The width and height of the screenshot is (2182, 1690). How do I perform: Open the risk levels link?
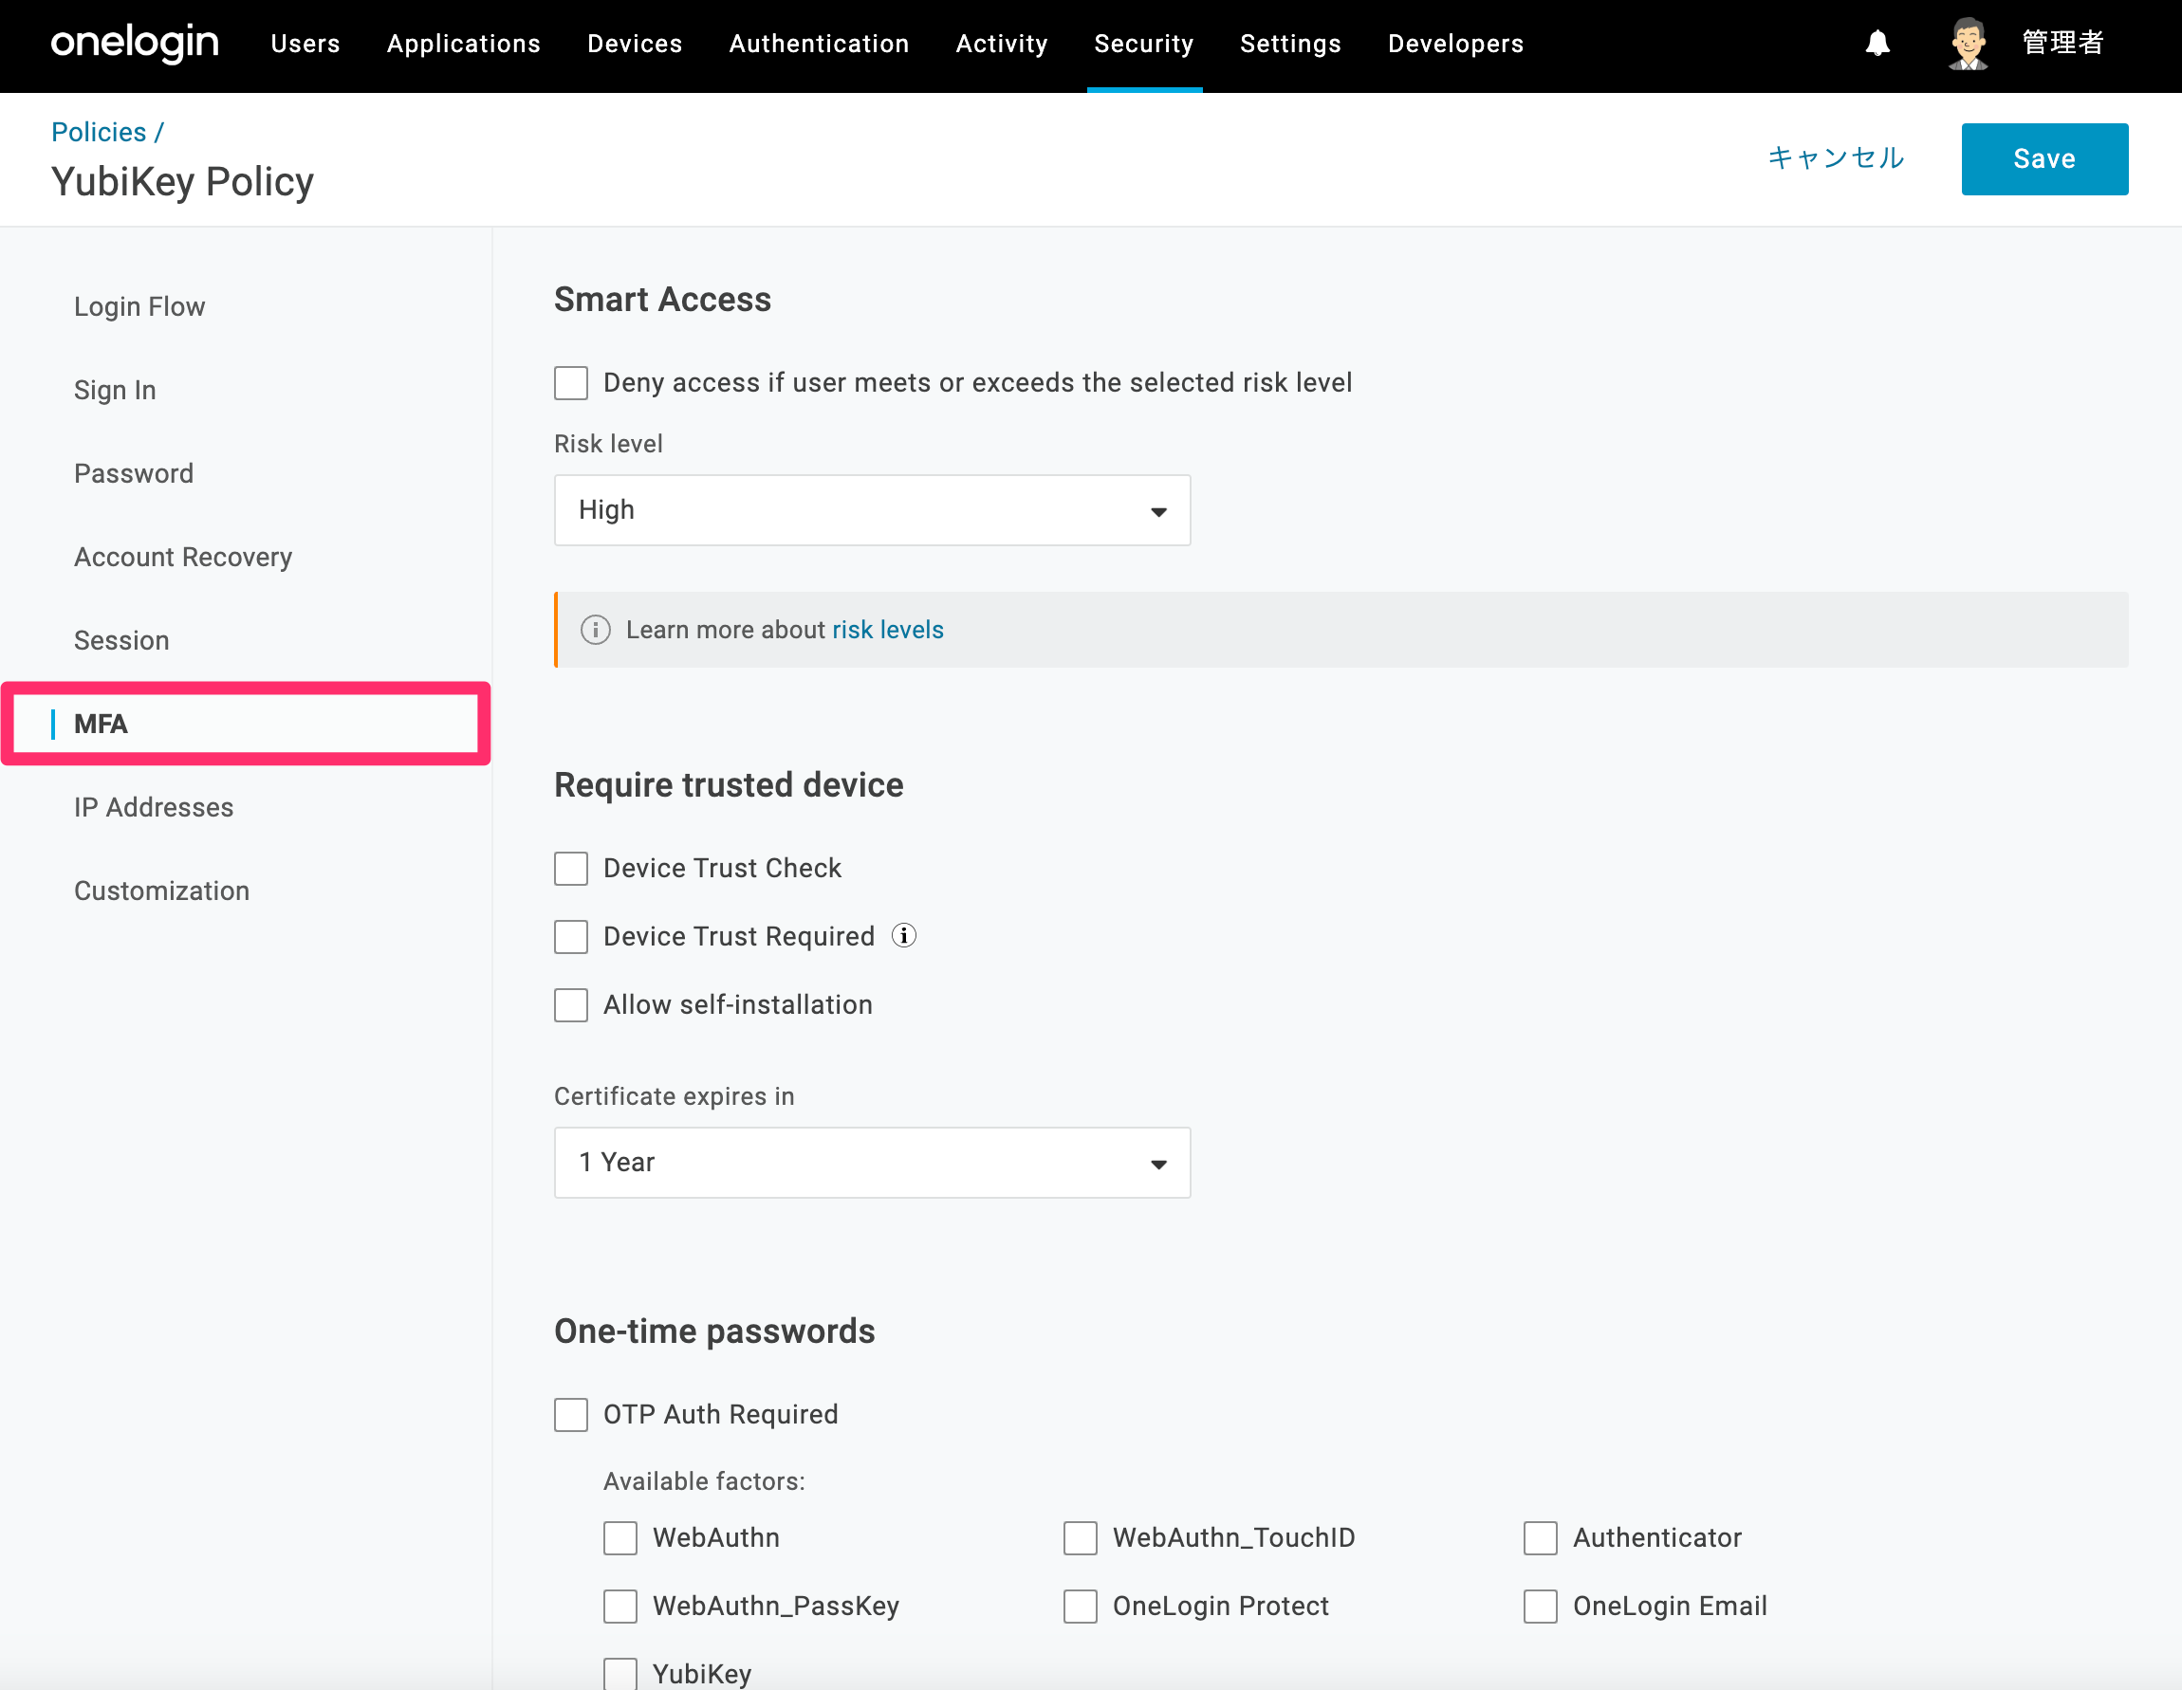[888, 631]
